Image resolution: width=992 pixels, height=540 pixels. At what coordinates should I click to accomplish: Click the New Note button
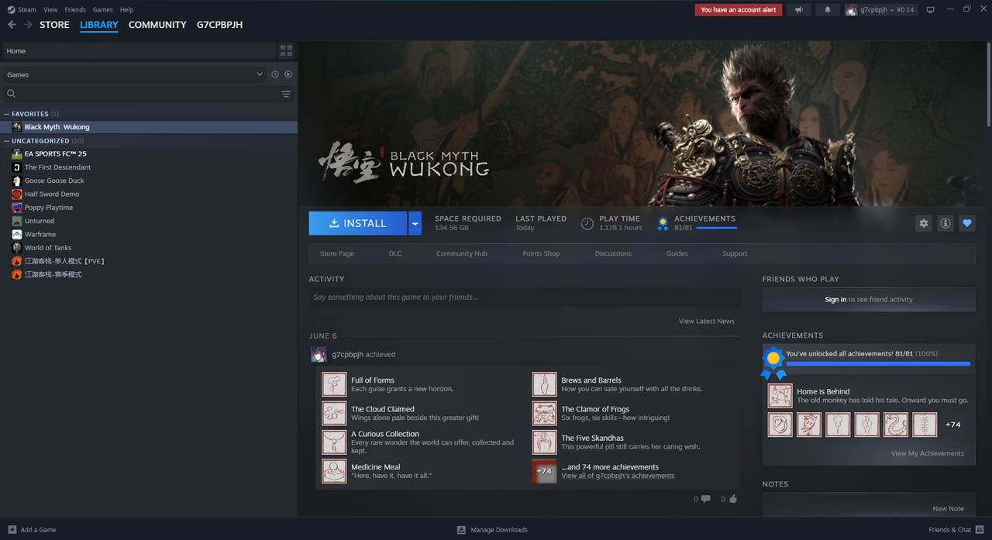[x=949, y=509]
